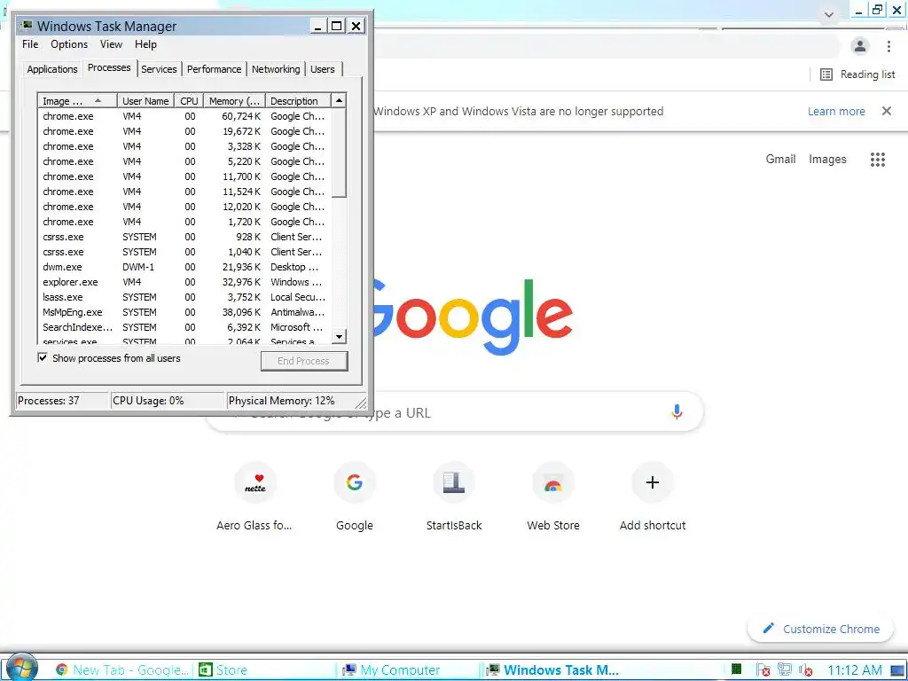The width and height of the screenshot is (908, 681).
Task: Switch to the Applications tab
Action: pos(52,69)
